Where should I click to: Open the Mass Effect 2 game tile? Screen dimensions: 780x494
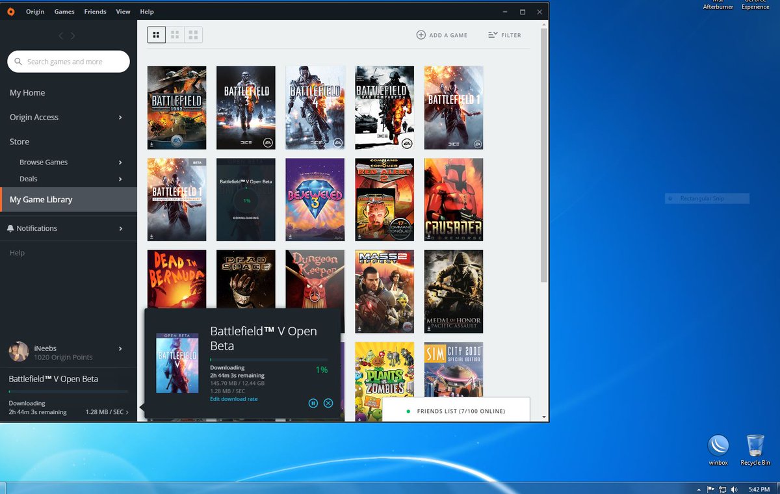click(x=384, y=292)
